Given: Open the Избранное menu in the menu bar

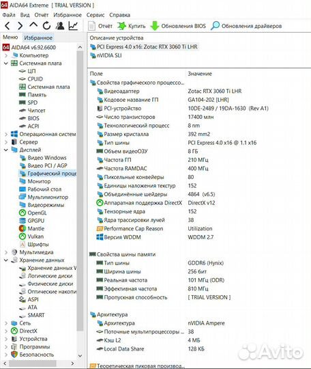Looking at the screenshot, I should [x=68, y=15].
